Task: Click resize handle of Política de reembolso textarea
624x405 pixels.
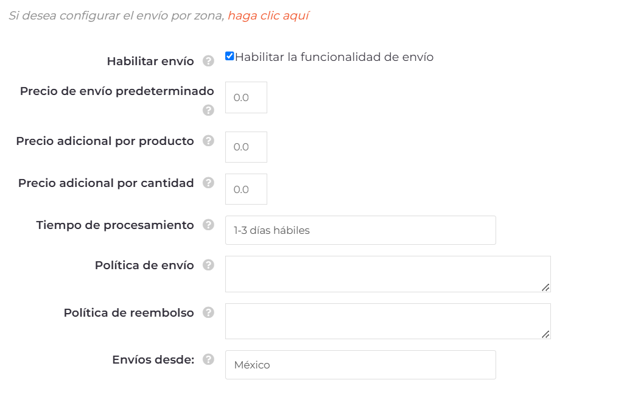Action: (x=546, y=334)
